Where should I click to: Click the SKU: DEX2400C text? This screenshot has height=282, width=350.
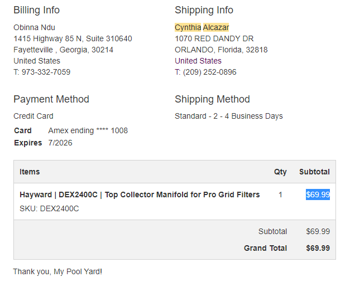click(x=49, y=208)
